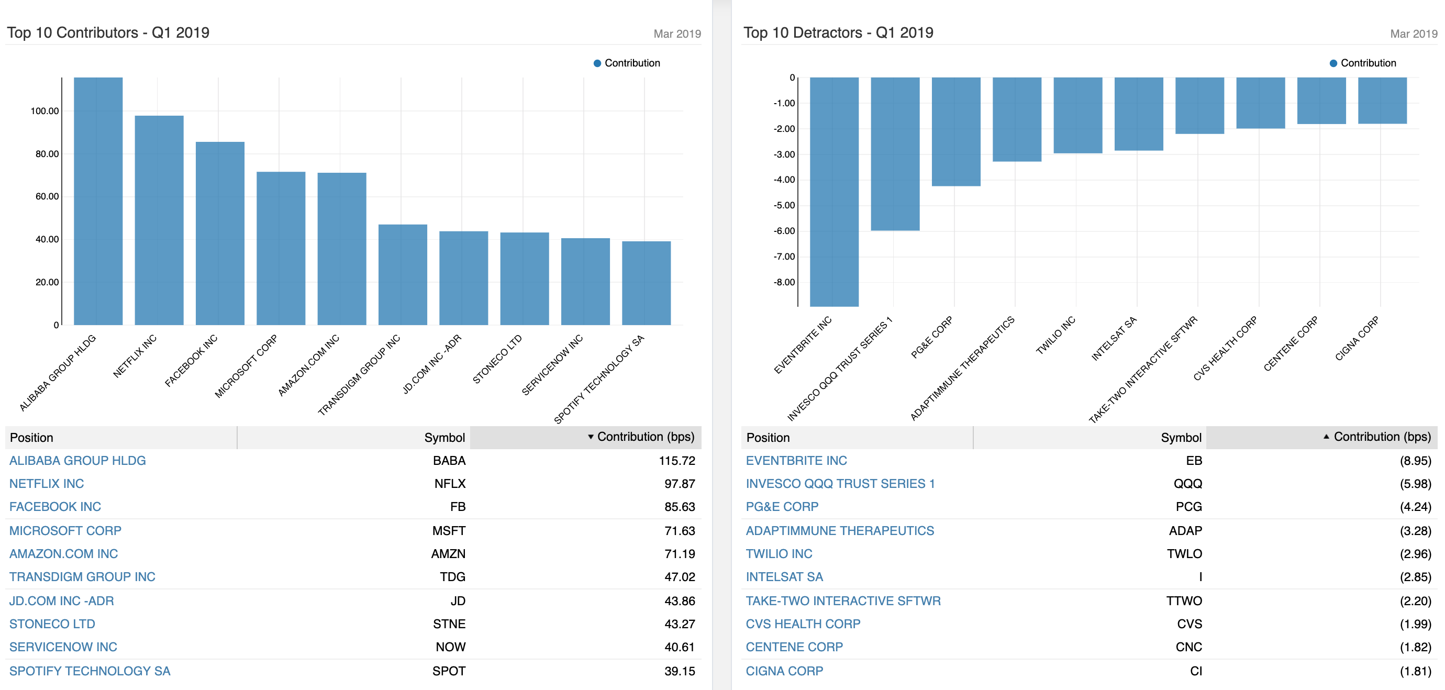Click the Spotify bar in Contributors chart
The width and height of the screenshot is (1445, 690).
pos(646,283)
